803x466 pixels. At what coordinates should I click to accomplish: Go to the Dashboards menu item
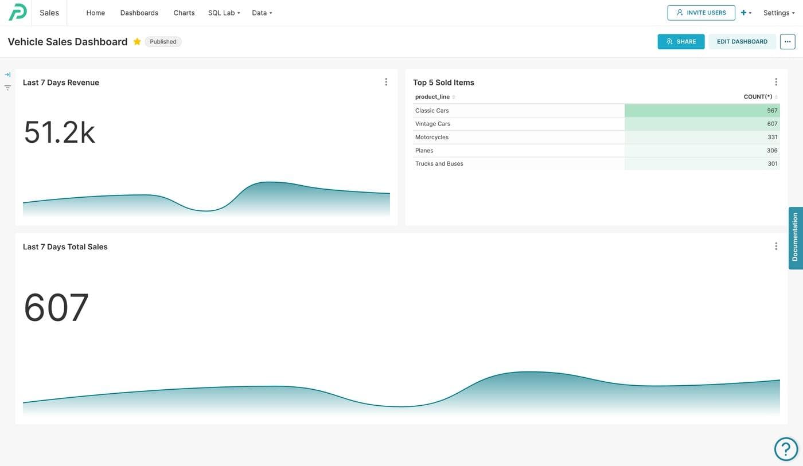pos(139,13)
